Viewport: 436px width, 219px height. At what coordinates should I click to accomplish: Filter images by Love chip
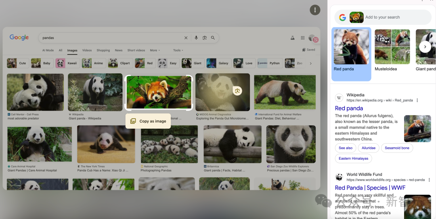[244, 63]
